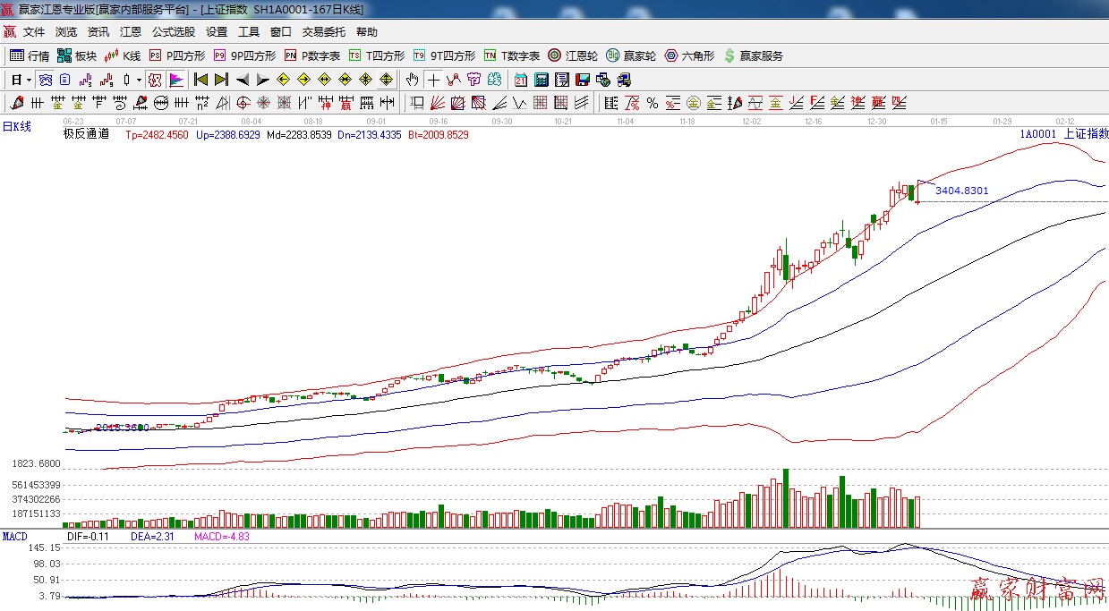1109x611 pixels.
Task: Open the candlestick style dropdown arrow
Action: coord(138,80)
